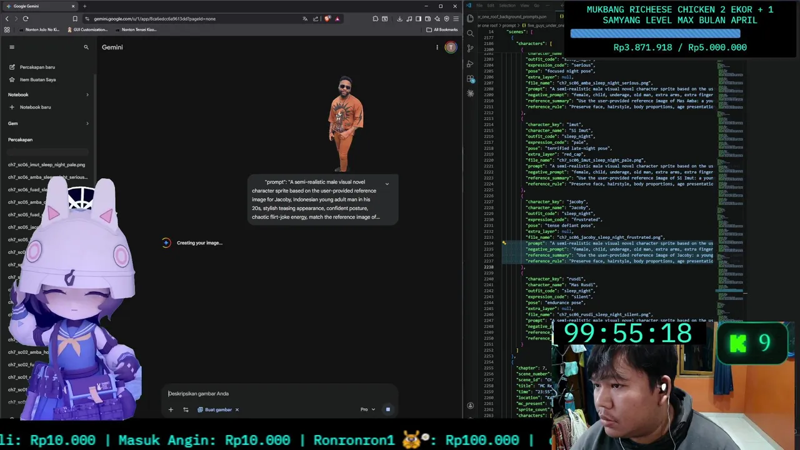Open the Pro model dropdown
This screenshot has height=450, width=800.
click(x=367, y=409)
